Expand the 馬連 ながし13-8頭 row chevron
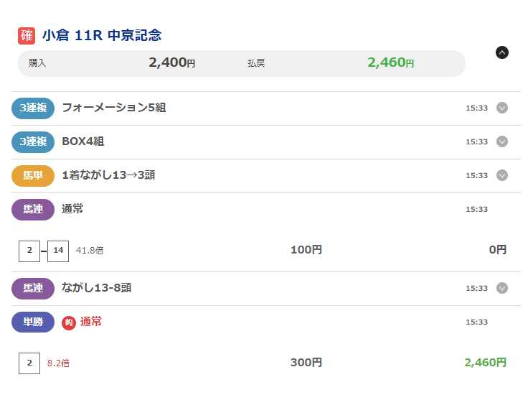528x395 pixels. pyautogui.click(x=502, y=288)
